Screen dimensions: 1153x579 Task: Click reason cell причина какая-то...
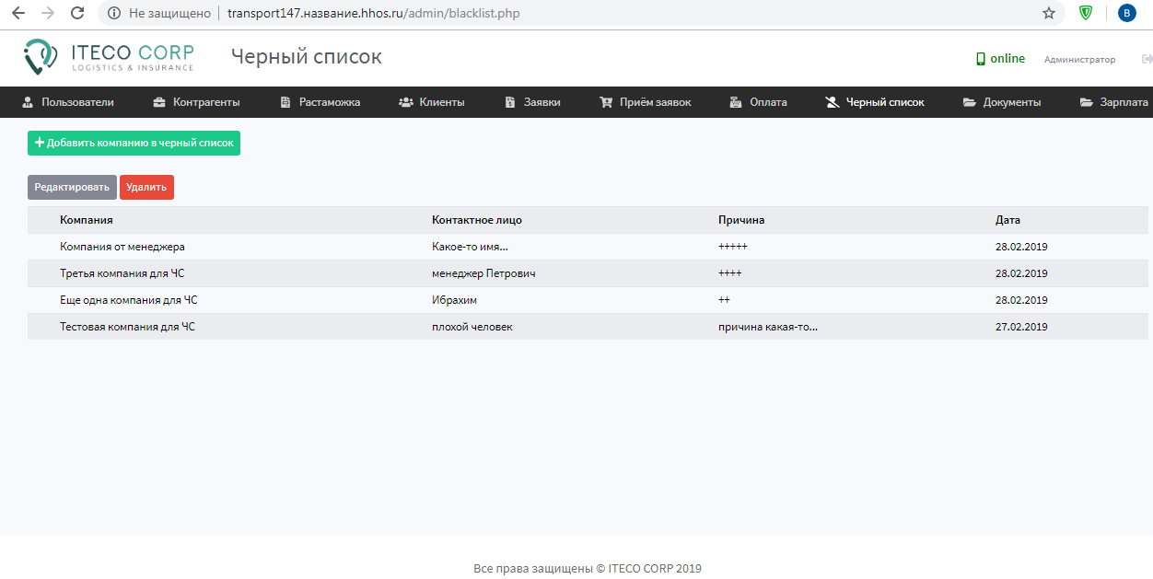click(x=768, y=327)
